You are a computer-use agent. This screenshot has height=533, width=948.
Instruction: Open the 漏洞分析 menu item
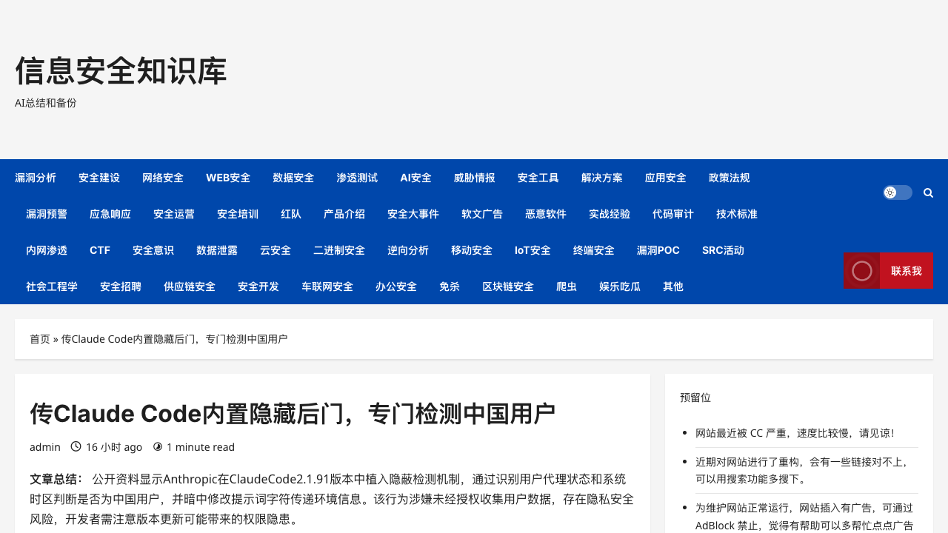tap(36, 178)
